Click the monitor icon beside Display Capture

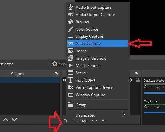(x=71, y=36)
